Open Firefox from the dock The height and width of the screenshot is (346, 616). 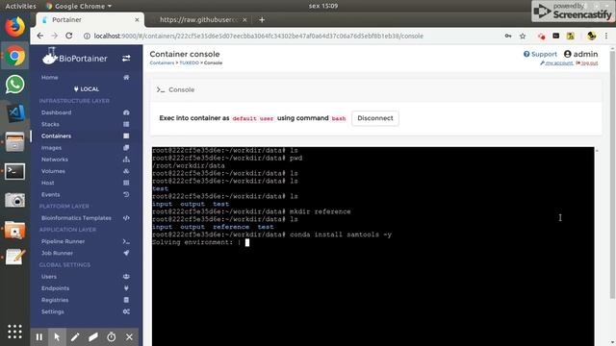pos(15,27)
